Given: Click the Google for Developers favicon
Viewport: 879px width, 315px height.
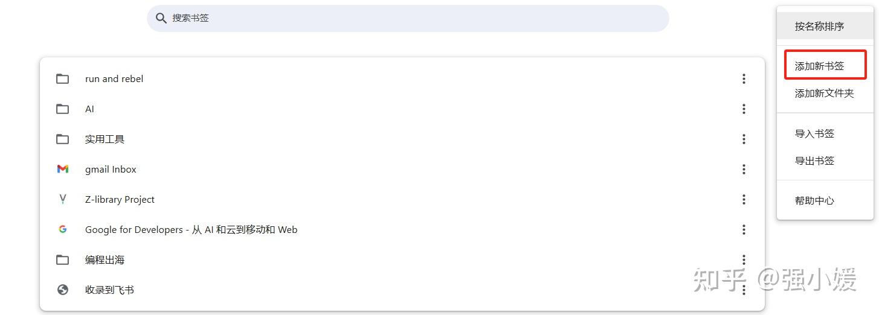Looking at the screenshot, I should [x=63, y=230].
